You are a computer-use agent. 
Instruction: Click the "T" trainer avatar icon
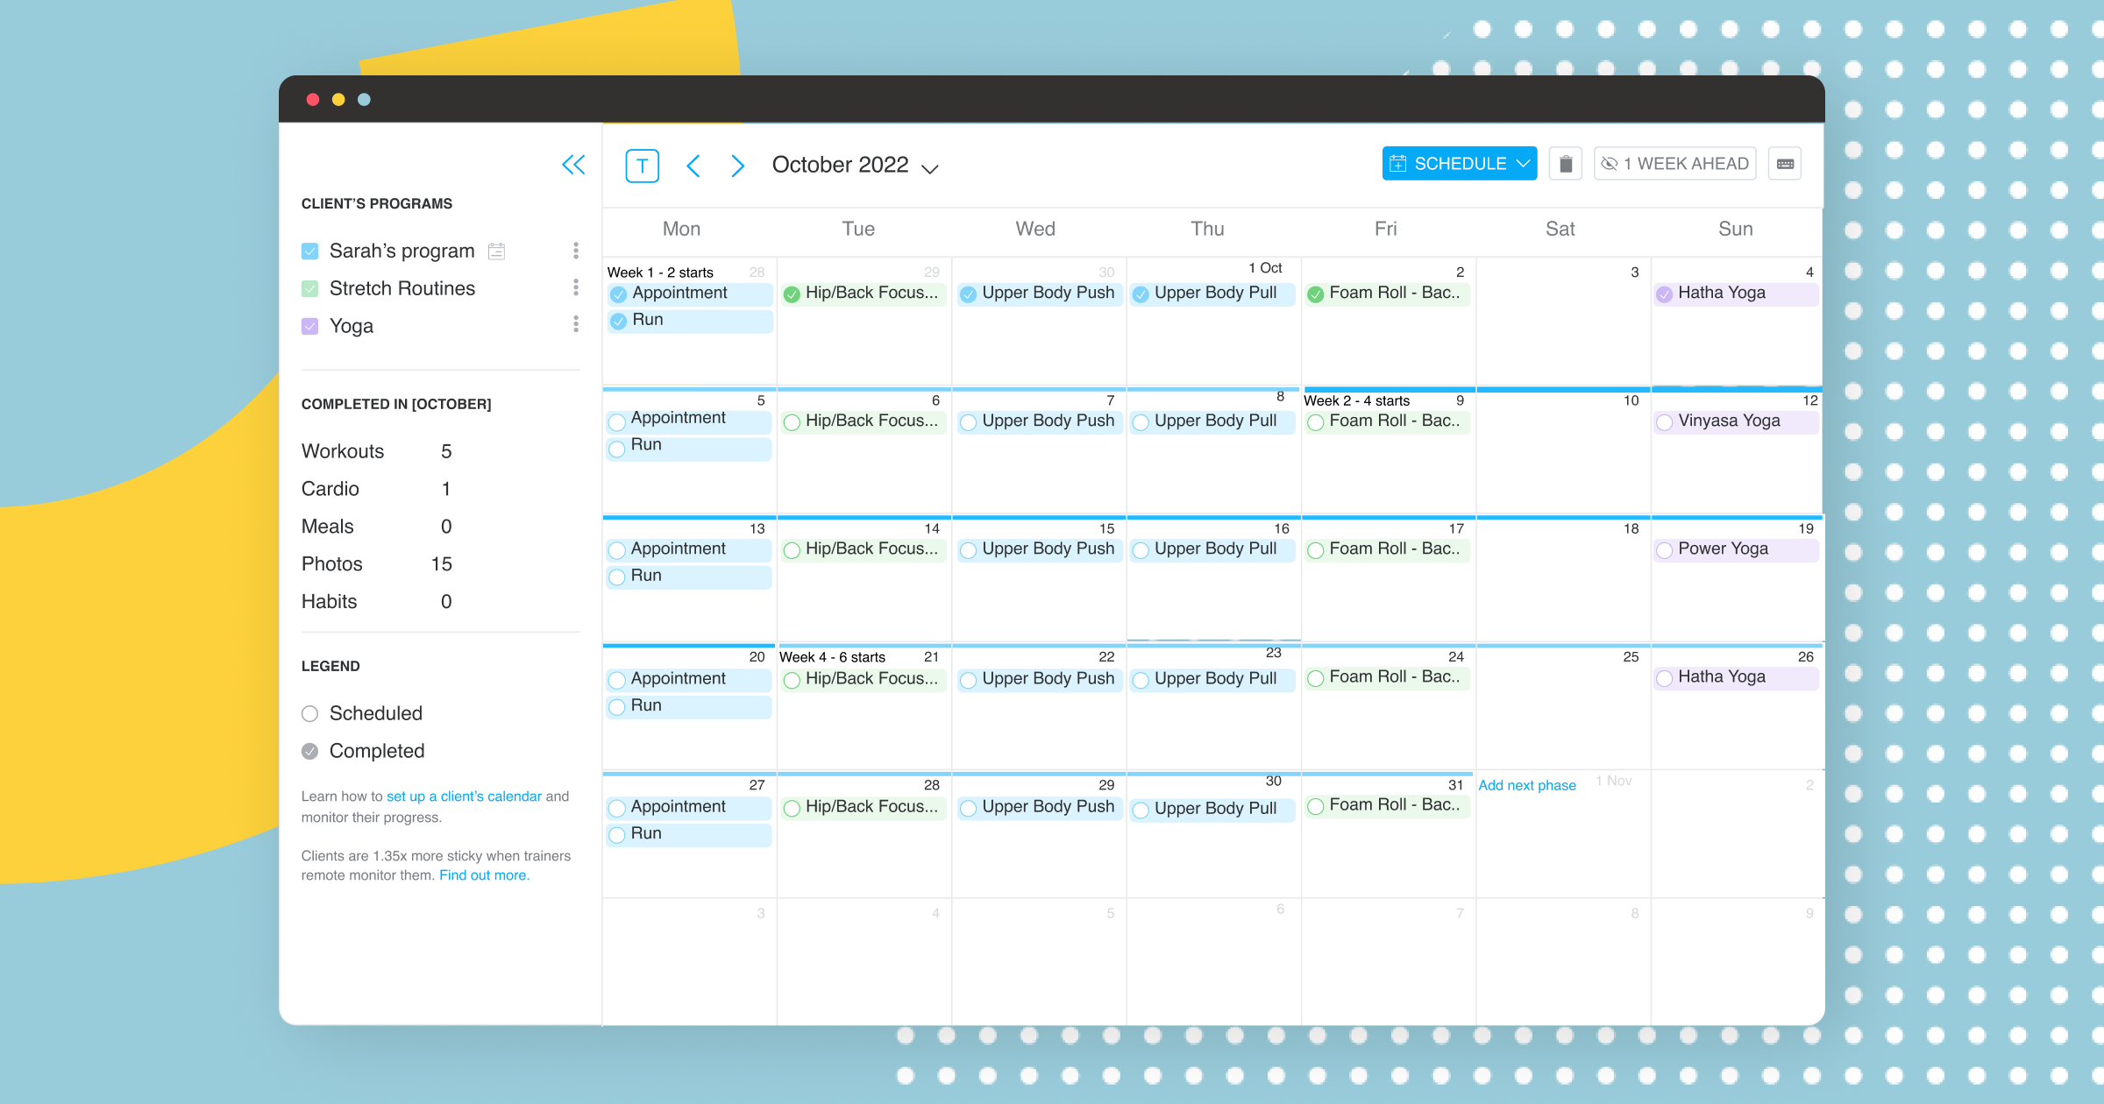pos(643,165)
